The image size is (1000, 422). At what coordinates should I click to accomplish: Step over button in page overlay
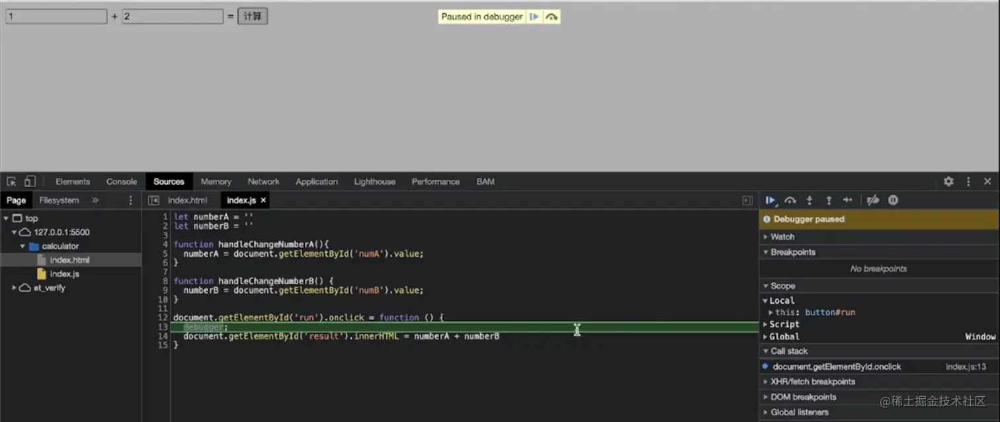tap(552, 17)
